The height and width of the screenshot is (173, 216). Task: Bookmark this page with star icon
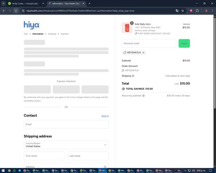pos(183,11)
